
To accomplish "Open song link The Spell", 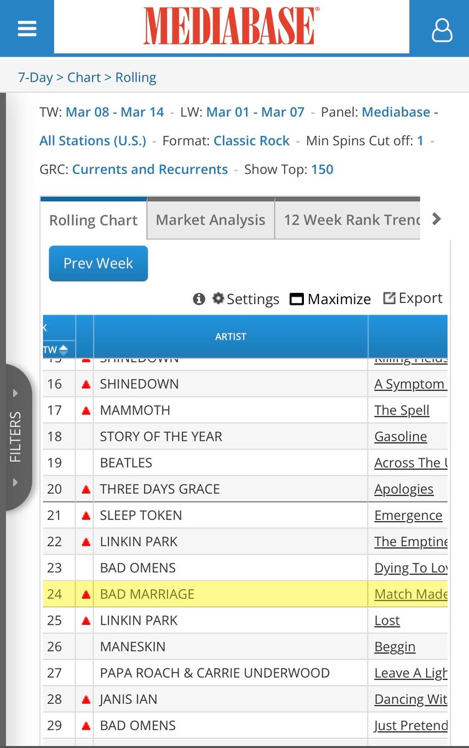I will click(x=402, y=411).
